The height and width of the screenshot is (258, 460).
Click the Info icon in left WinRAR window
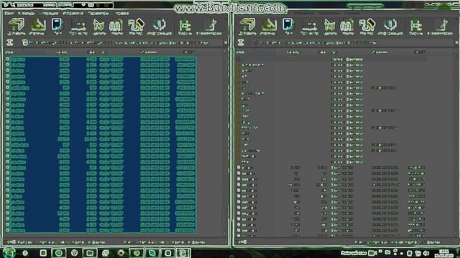tap(159, 26)
